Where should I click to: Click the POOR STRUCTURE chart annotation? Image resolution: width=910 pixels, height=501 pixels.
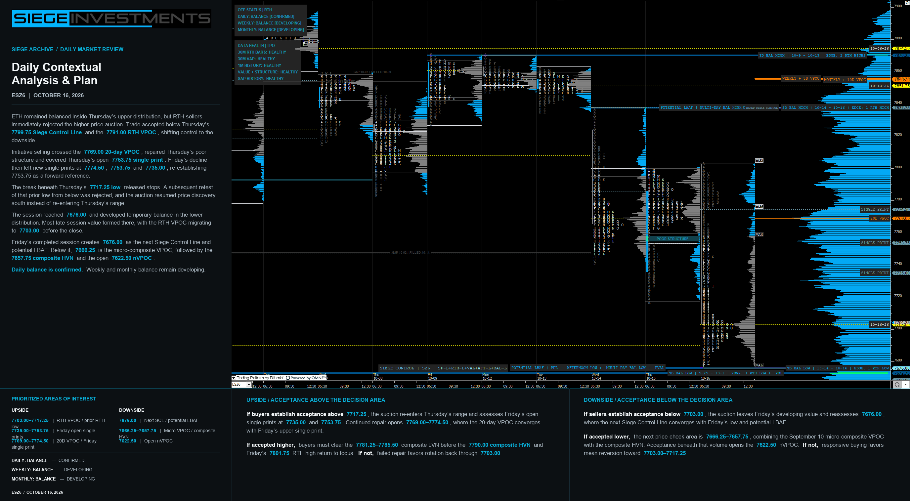point(672,239)
